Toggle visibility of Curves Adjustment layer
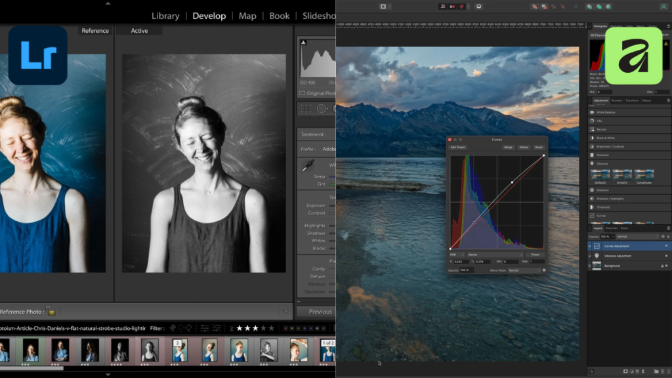This screenshot has width=672, height=378. [x=665, y=246]
